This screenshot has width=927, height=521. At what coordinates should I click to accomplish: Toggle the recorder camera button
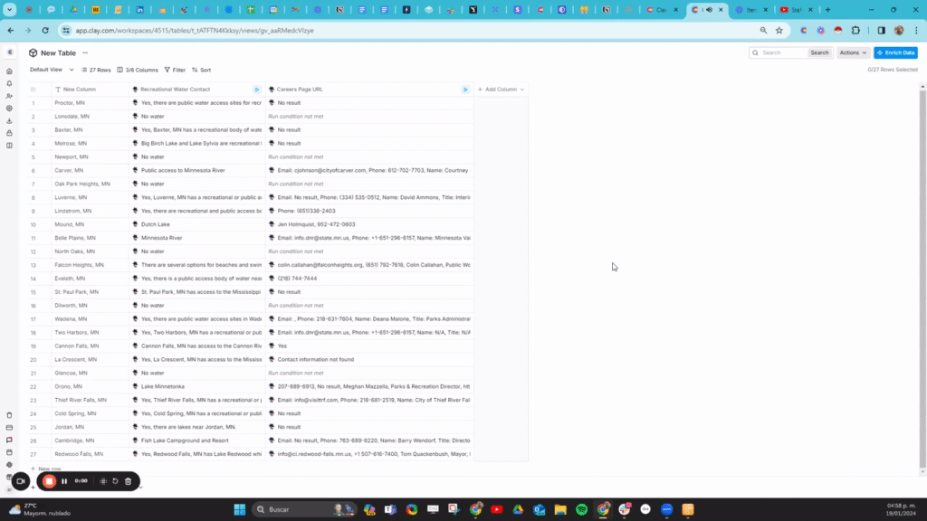click(x=20, y=481)
